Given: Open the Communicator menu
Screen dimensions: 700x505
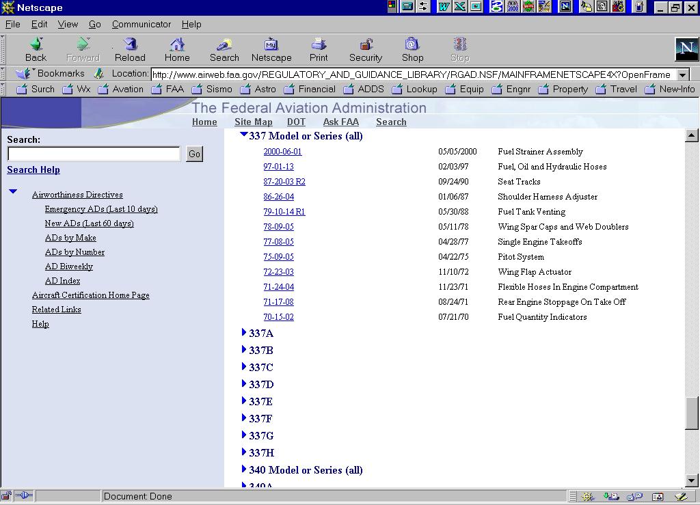Looking at the screenshot, I should click(142, 24).
